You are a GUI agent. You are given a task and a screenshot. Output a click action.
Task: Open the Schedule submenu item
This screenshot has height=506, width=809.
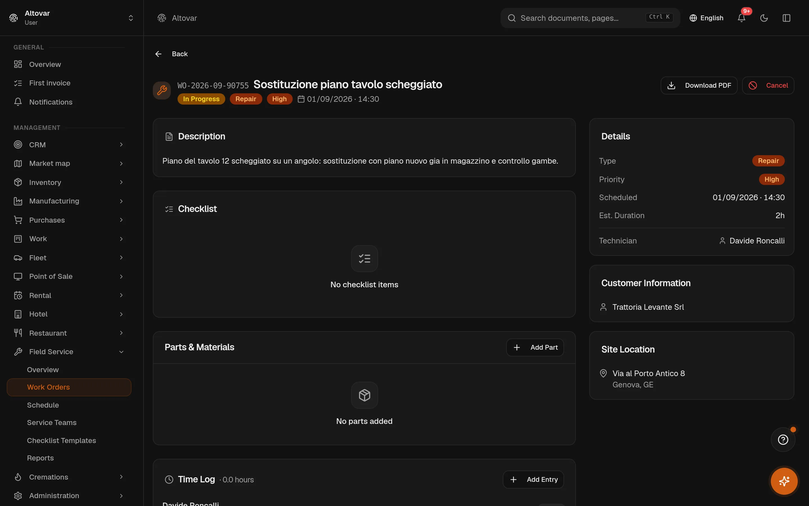tap(69, 405)
